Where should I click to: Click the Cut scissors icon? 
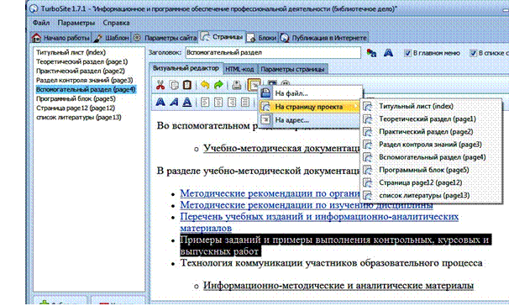[x=160, y=85]
